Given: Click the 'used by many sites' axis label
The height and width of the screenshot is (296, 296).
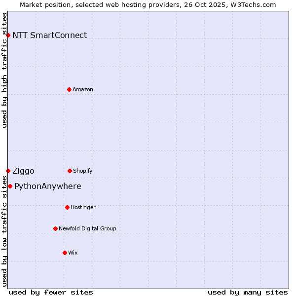Looking at the screenshot, I should pyautogui.click(x=248, y=292).
